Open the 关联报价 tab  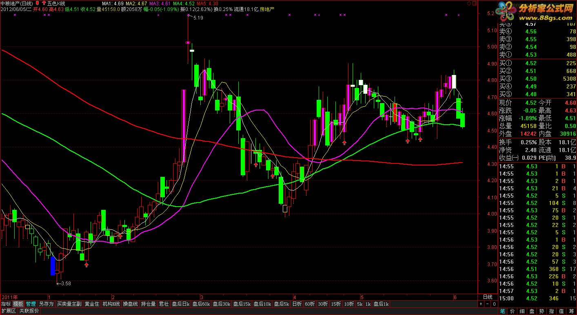[29, 311]
